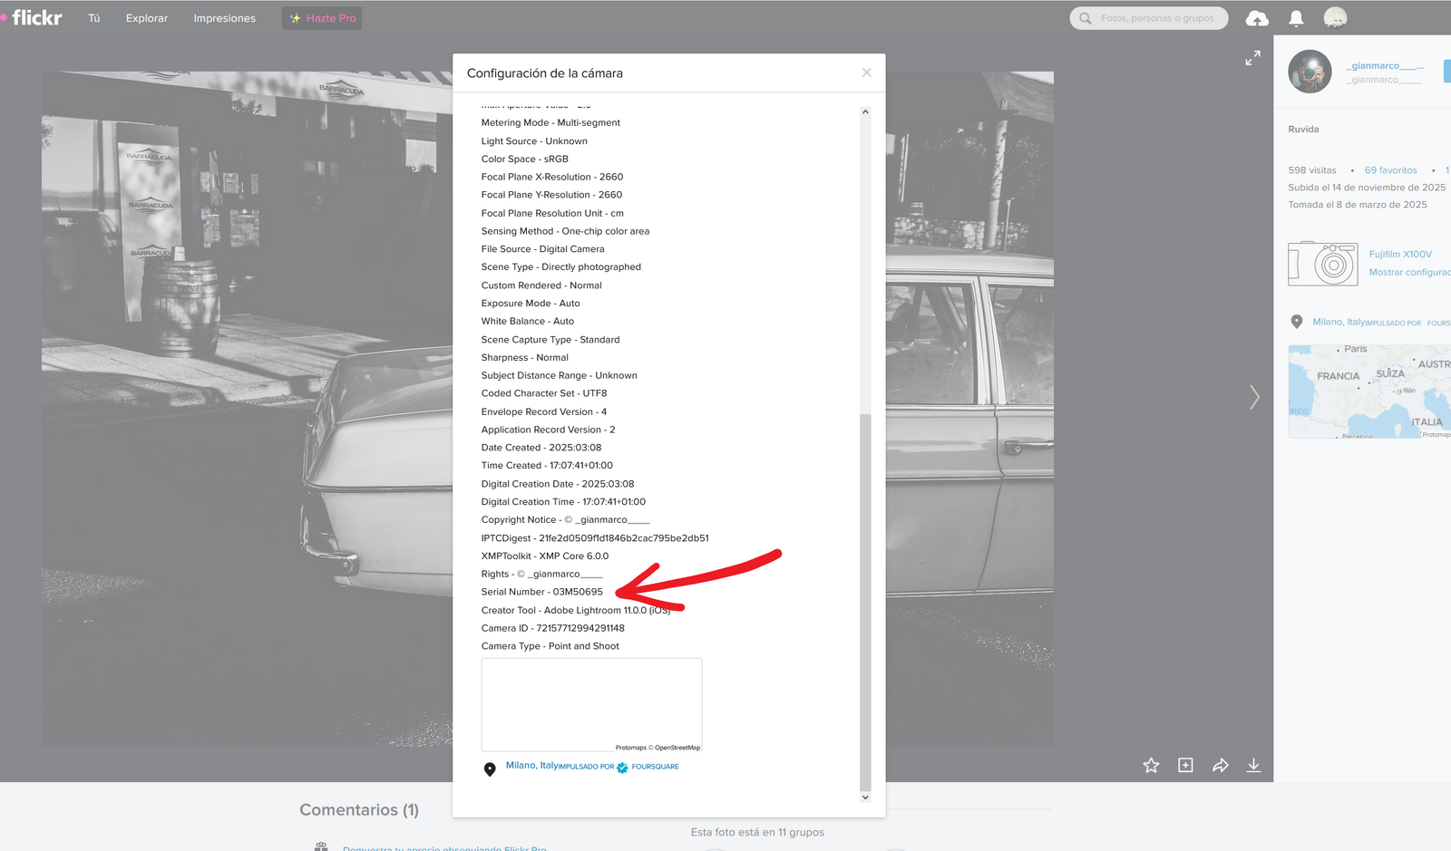Click the dialog scrollbar down arrow
This screenshot has height=851, width=1451.
(865, 798)
